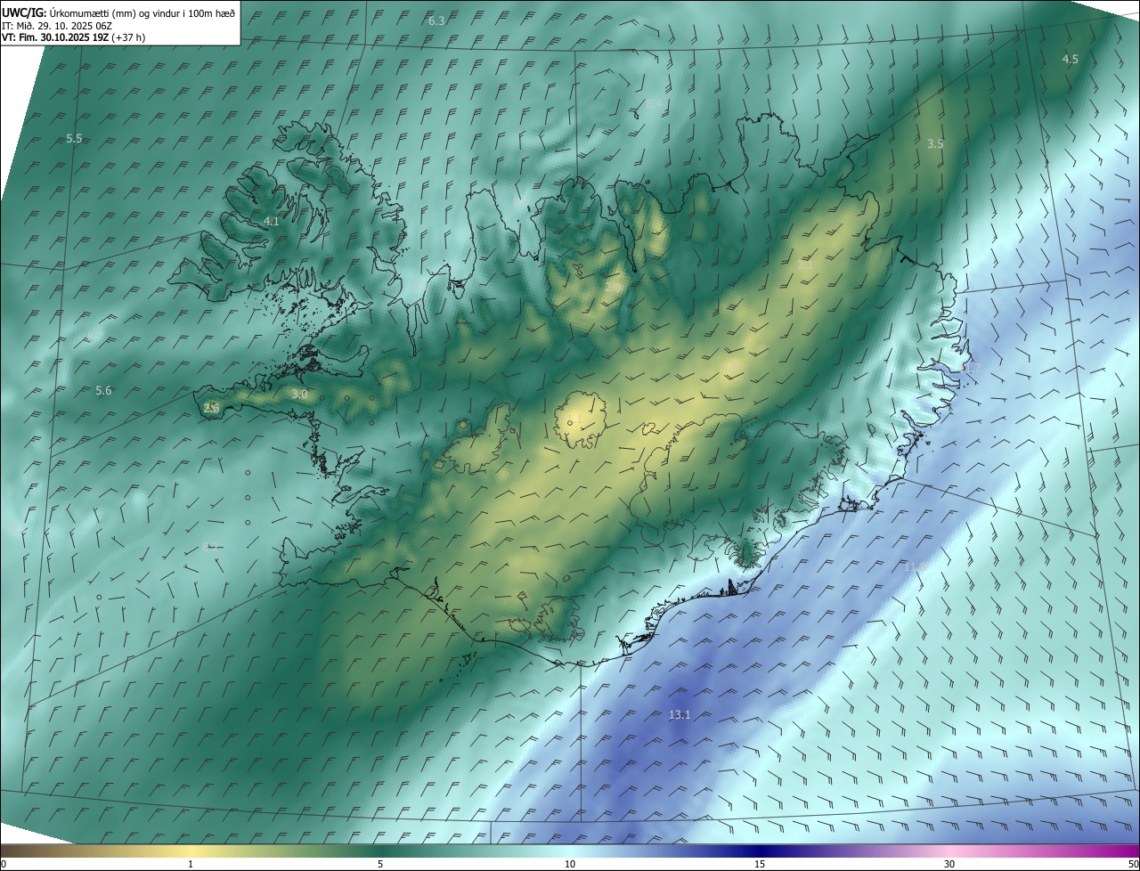Click the 8.4 value label
Viewport: 1140px width, 871px height.
[654, 104]
